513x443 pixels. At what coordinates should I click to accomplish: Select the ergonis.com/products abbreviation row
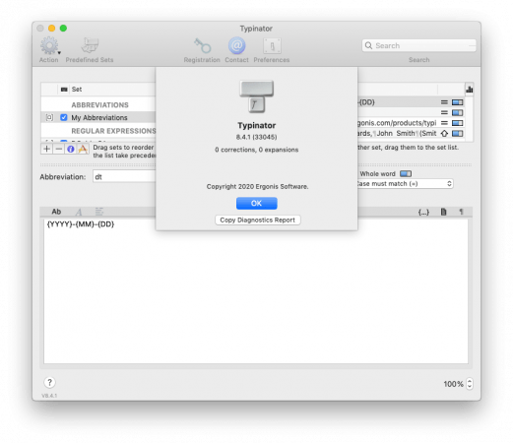(411, 123)
